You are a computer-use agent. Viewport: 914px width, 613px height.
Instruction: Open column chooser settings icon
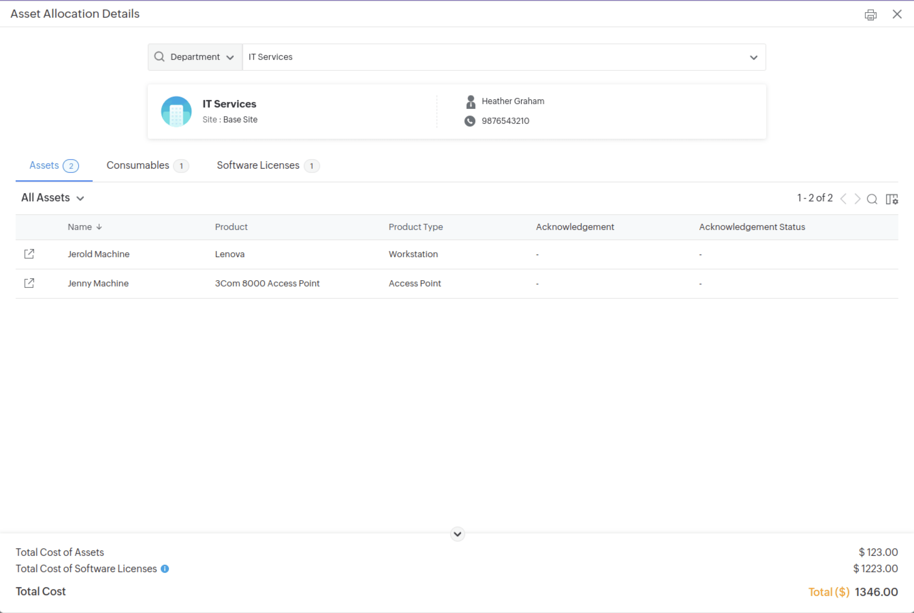click(892, 199)
